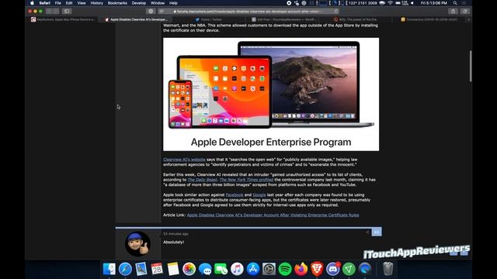Open The Daily Beast link

[x=202, y=180]
